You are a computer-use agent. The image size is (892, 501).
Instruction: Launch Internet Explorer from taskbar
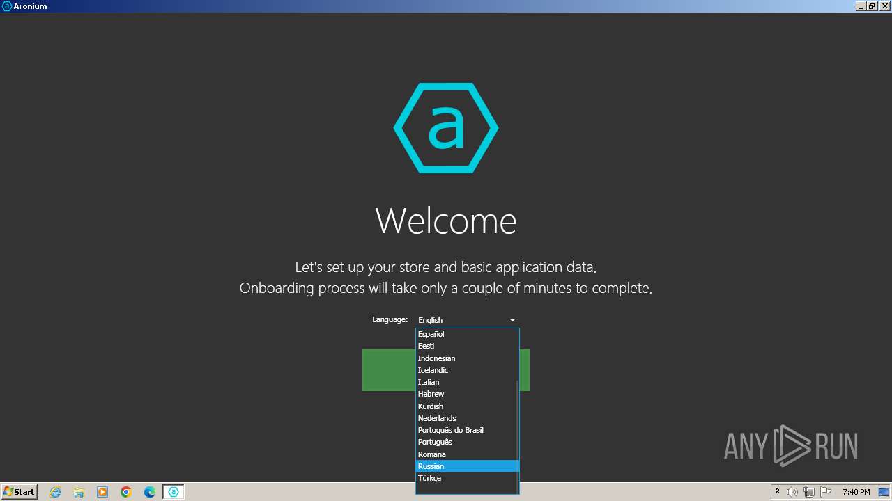tap(55, 492)
